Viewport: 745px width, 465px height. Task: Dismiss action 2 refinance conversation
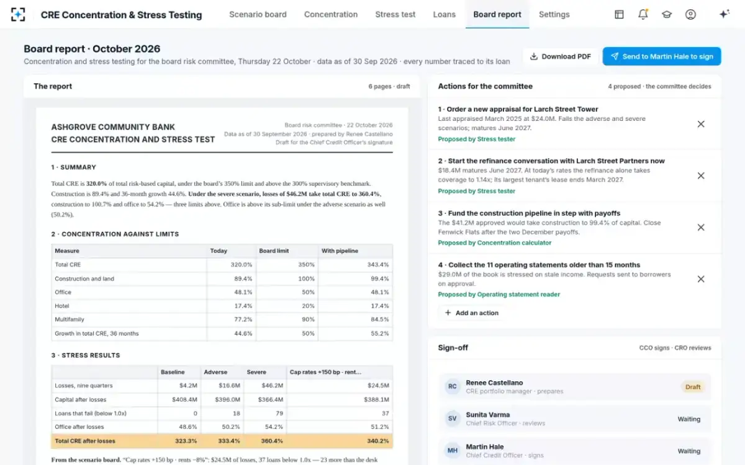(x=701, y=176)
